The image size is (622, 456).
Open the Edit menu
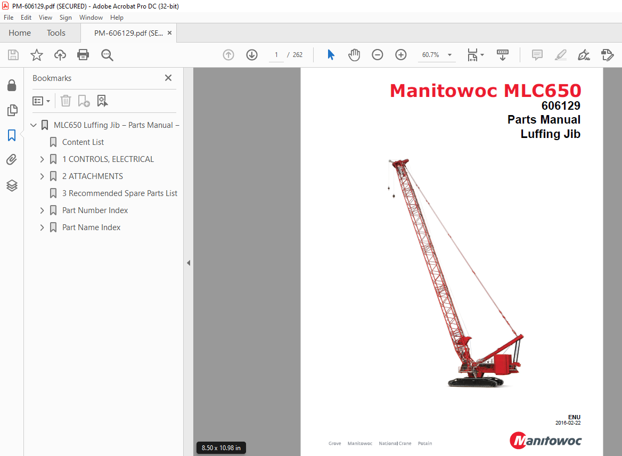[26, 18]
